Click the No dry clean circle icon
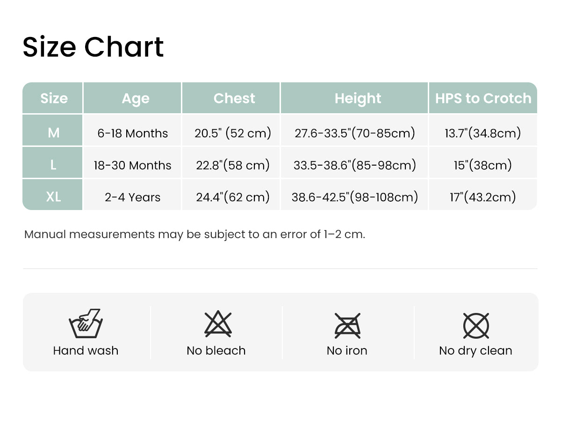The height and width of the screenshot is (421, 561). click(x=476, y=326)
